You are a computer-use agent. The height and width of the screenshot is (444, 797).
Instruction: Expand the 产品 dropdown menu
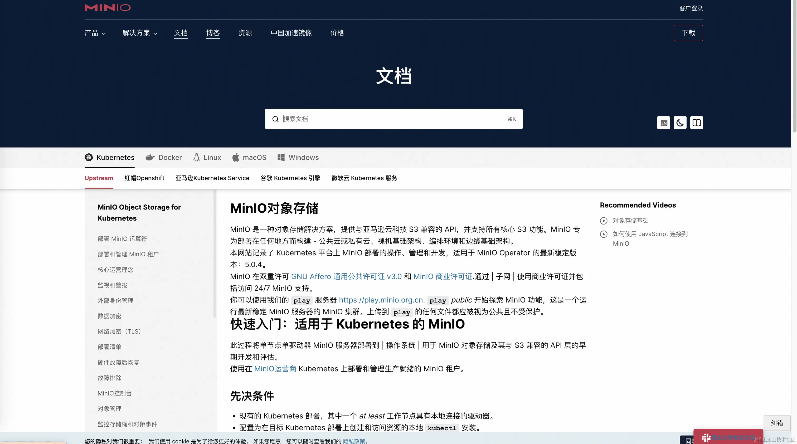[95, 33]
